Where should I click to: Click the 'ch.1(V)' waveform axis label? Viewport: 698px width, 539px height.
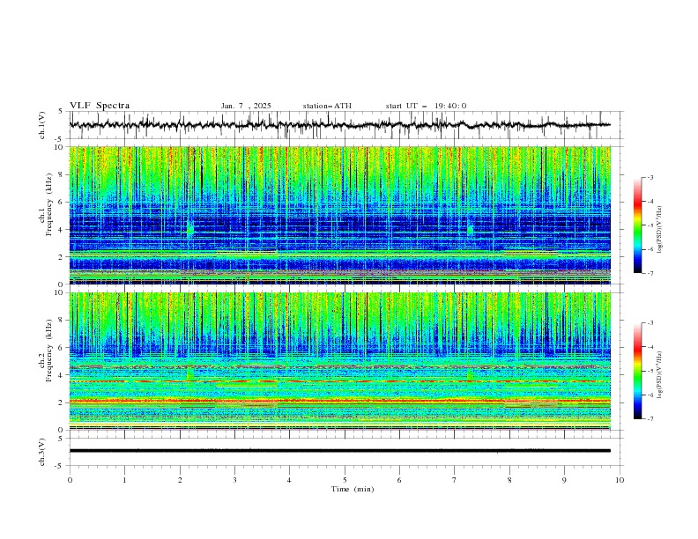42,125
